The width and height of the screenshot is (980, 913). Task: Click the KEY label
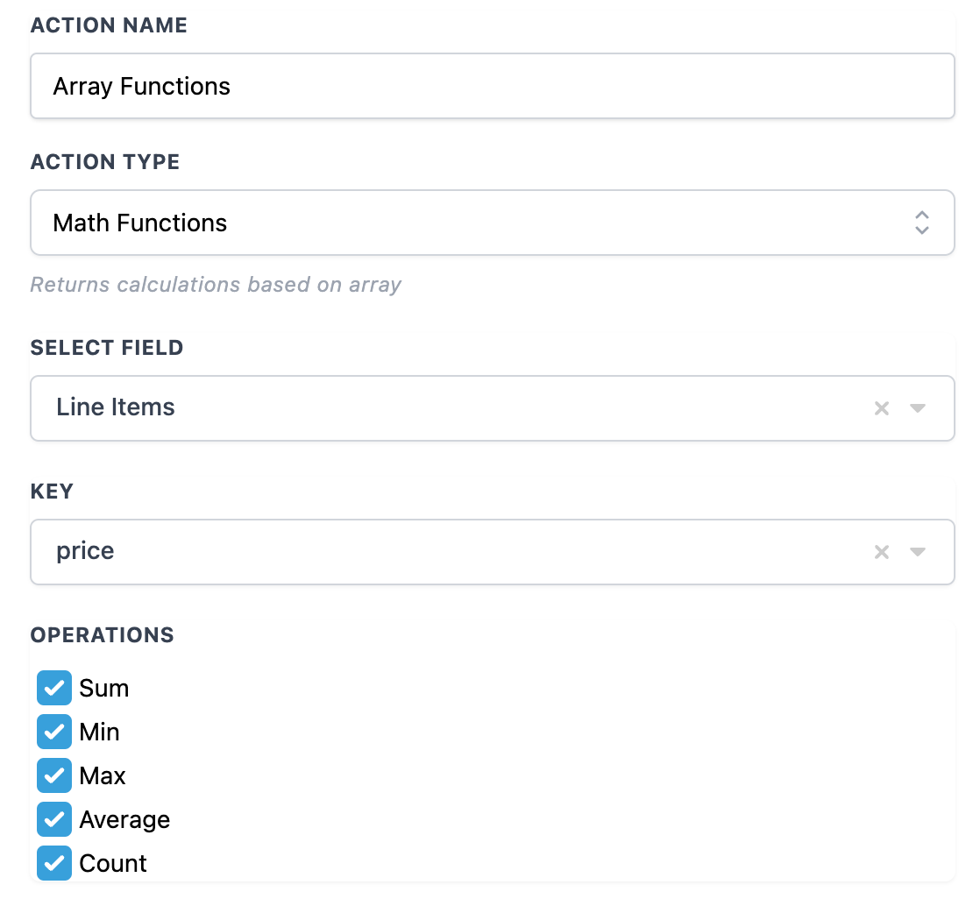(52, 492)
